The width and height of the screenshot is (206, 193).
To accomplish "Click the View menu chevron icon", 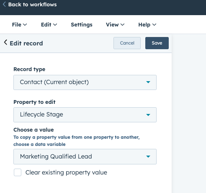I will click(122, 25).
